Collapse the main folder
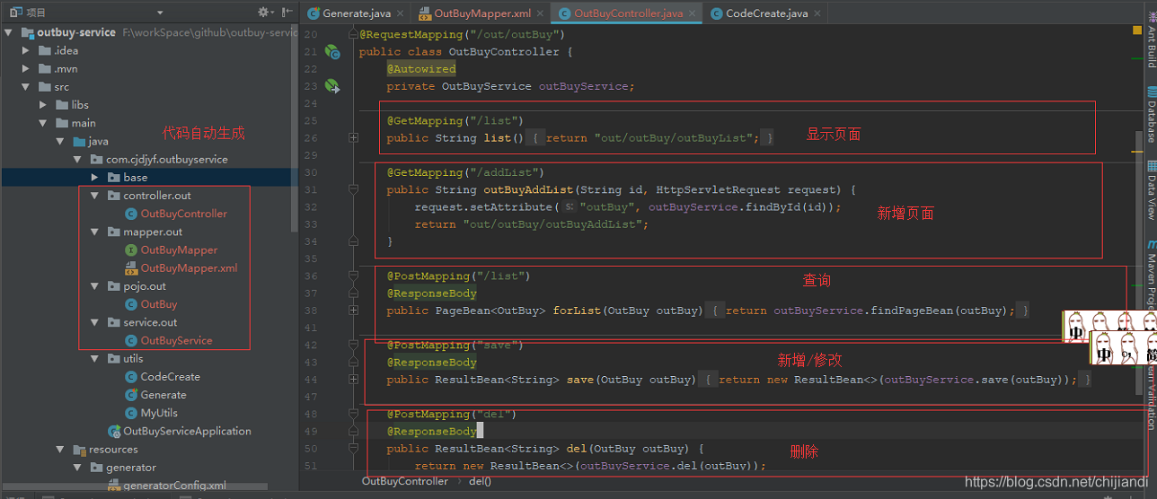The height and width of the screenshot is (499, 1157). tap(43, 123)
